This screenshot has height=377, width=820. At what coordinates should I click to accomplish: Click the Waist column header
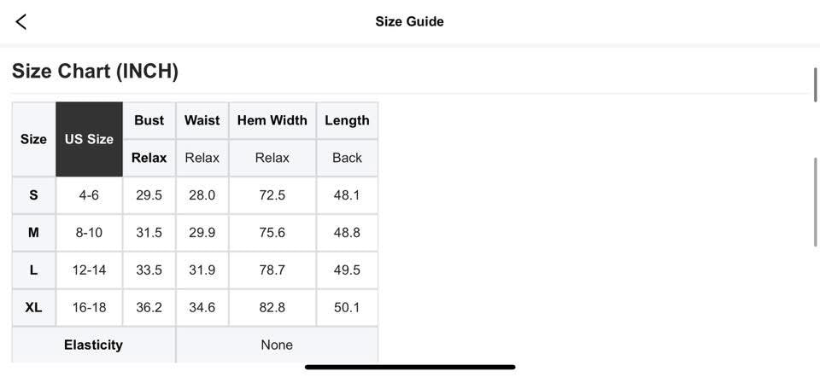(x=202, y=120)
